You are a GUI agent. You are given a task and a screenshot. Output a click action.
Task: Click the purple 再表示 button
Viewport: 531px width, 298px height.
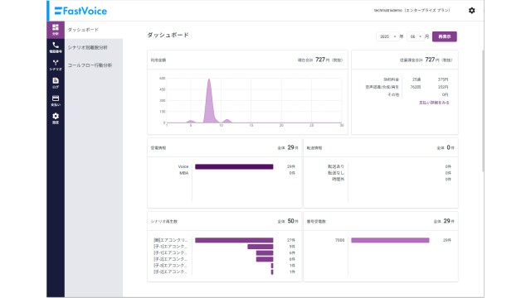(445, 36)
